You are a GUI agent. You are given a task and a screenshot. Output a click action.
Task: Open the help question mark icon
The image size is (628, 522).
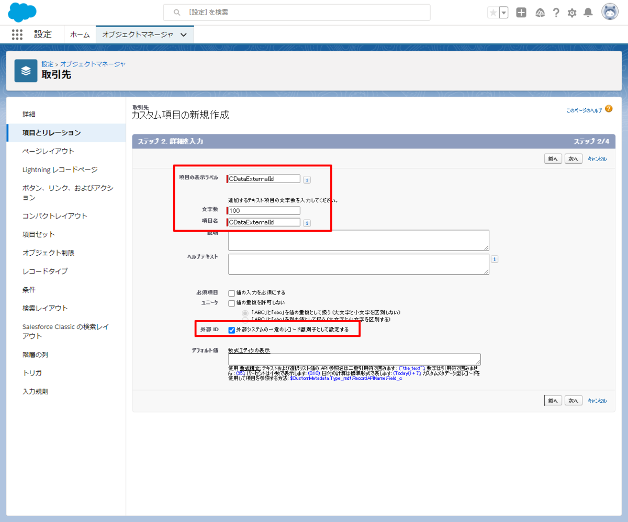556,13
